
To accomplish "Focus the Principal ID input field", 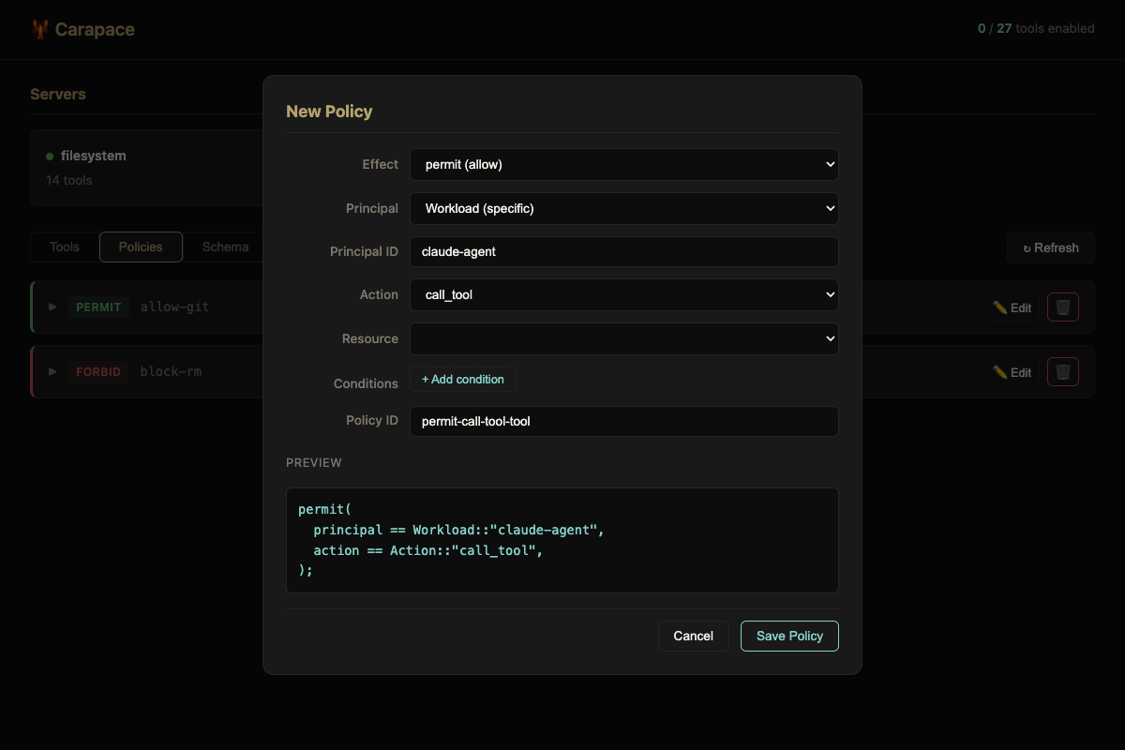I will (623, 251).
